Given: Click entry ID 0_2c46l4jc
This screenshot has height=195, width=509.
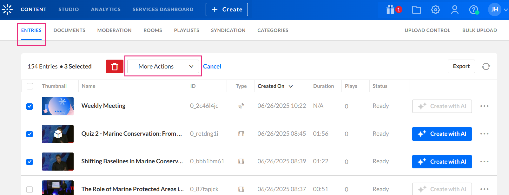Looking at the screenshot, I should (204, 106).
